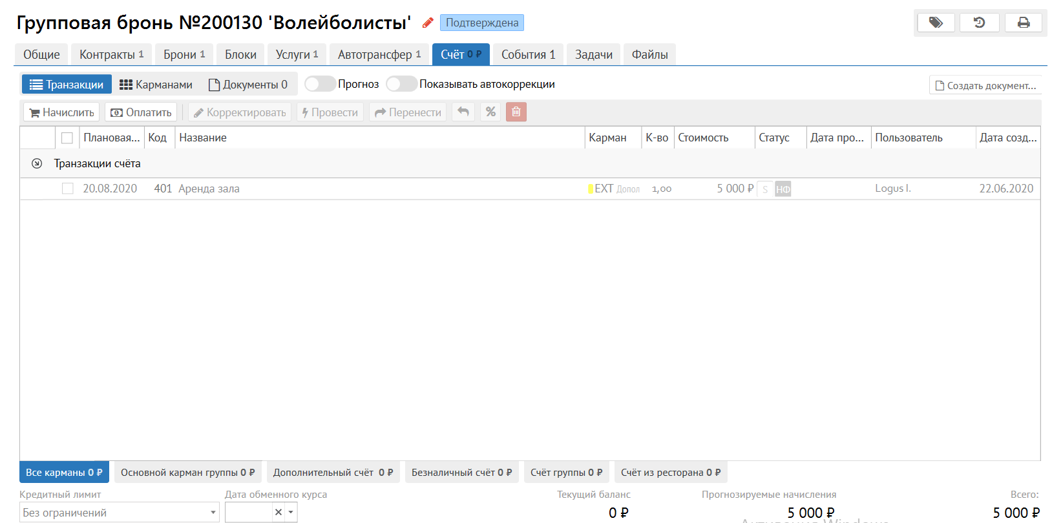Open the Создать документ menu

985,85
